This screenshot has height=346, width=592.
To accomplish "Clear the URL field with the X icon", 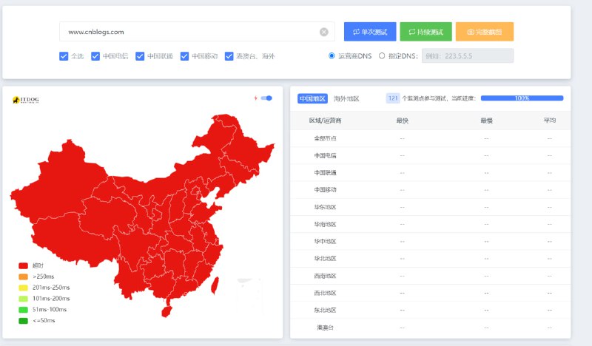I will click(x=324, y=32).
